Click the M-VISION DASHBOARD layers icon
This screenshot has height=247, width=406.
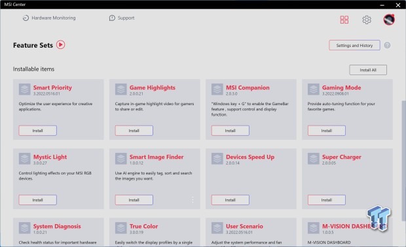point(313,228)
